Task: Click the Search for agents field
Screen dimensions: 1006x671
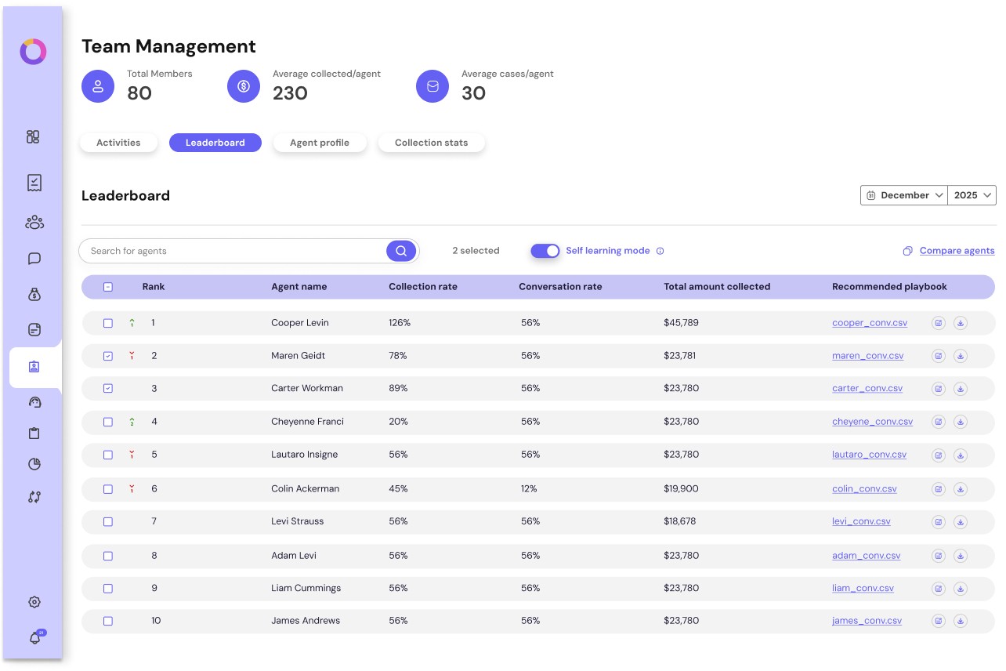Action: point(235,251)
